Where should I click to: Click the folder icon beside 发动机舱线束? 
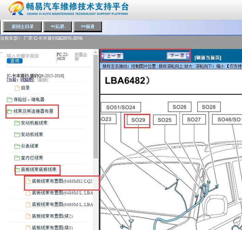(x=17, y=123)
